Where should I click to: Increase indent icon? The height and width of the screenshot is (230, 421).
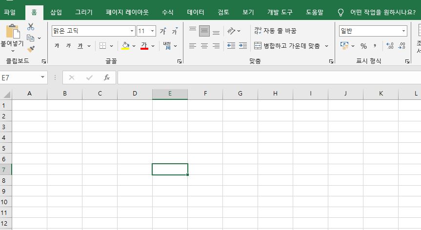click(x=243, y=46)
